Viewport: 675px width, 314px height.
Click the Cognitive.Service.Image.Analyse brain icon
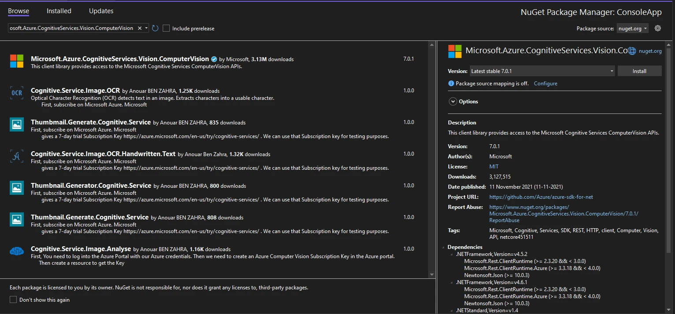pyautogui.click(x=17, y=251)
